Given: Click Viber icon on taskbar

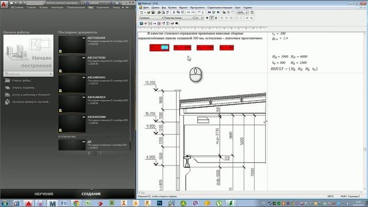Looking at the screenshot, I should (x=195, y=203).
